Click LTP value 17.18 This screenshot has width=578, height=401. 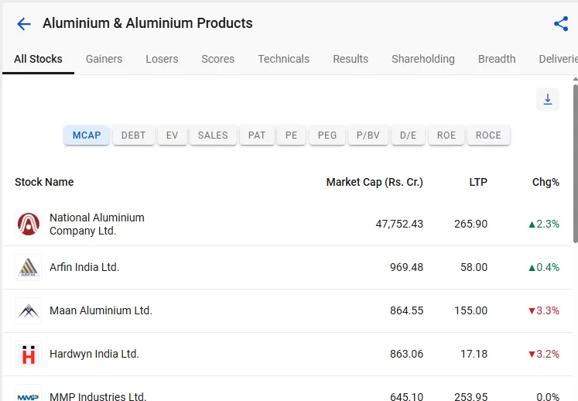[x=474, y=354]
